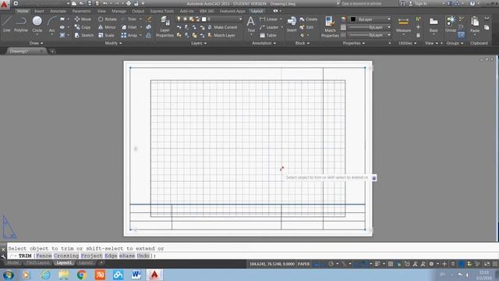Select the Linear dimension tool
This screenshot has height=281, width=499.
(x=269, y=19)
